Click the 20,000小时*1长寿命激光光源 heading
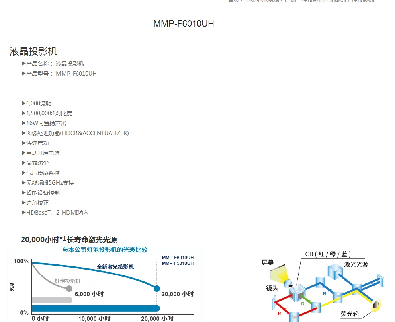The image size is (395, 322). [x=69, y=239]
